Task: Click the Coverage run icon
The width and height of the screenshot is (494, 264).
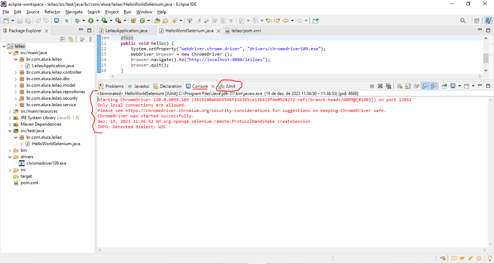Action: coord(104,21)
